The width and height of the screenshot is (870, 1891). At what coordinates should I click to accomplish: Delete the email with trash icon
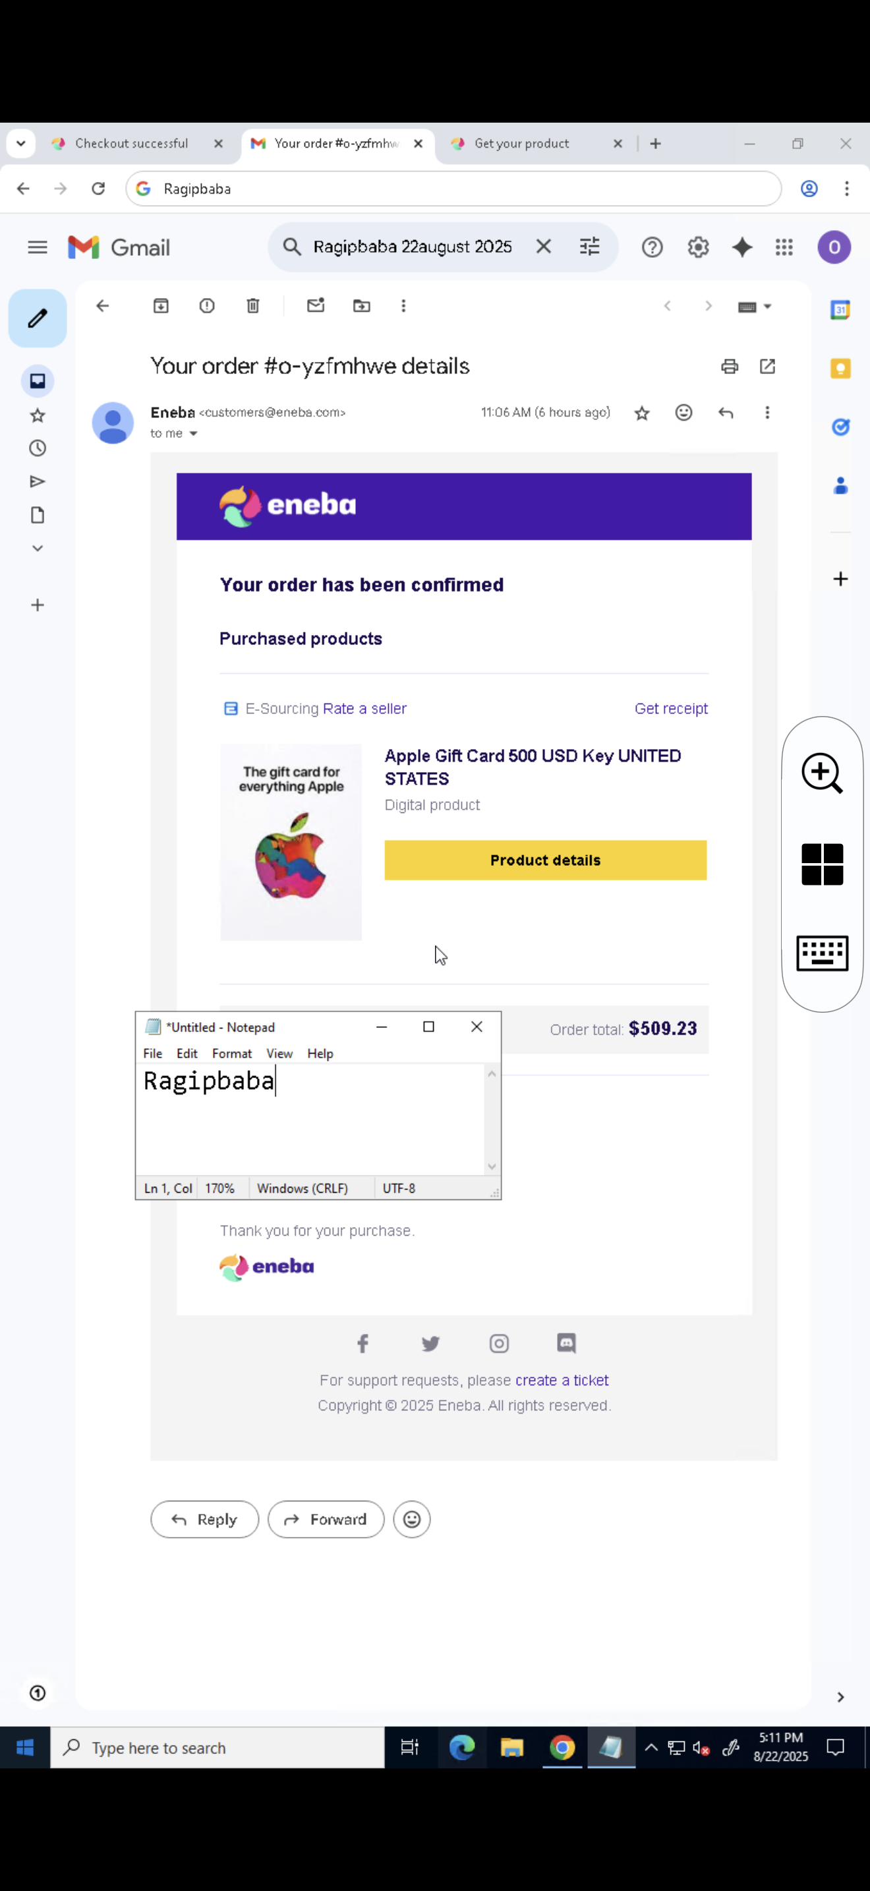click(x=253, y=305)
